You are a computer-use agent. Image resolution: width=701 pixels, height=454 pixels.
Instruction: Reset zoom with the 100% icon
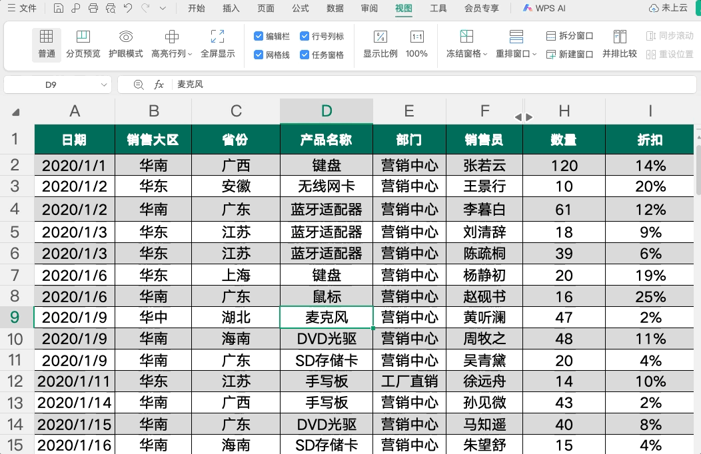tap(416, 44)
